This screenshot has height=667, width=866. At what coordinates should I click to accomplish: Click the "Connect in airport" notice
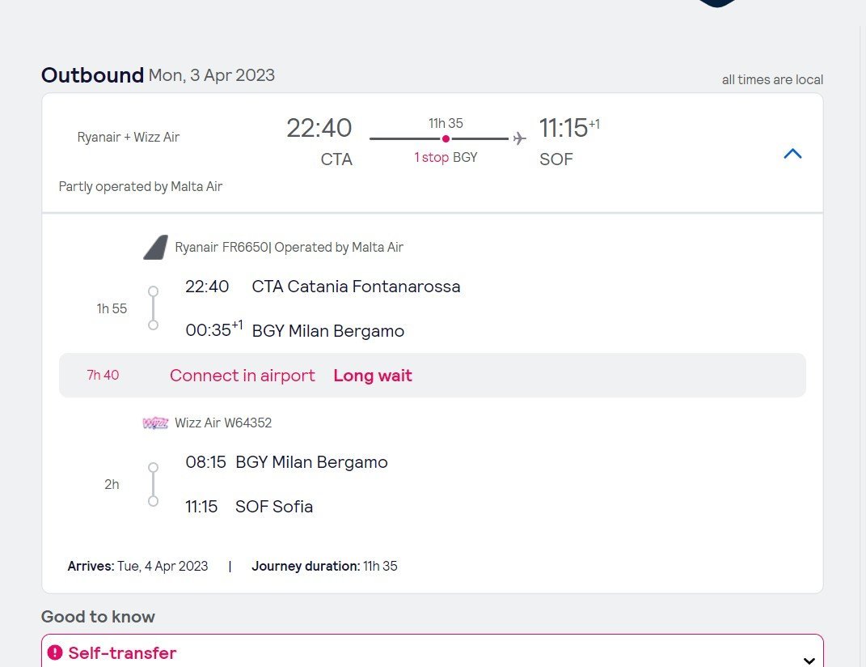pos(243,376)
